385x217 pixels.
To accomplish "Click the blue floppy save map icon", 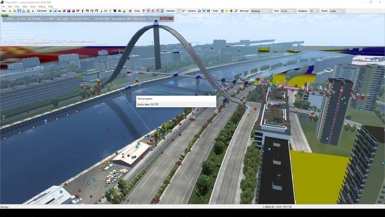I will coord(19,11).
